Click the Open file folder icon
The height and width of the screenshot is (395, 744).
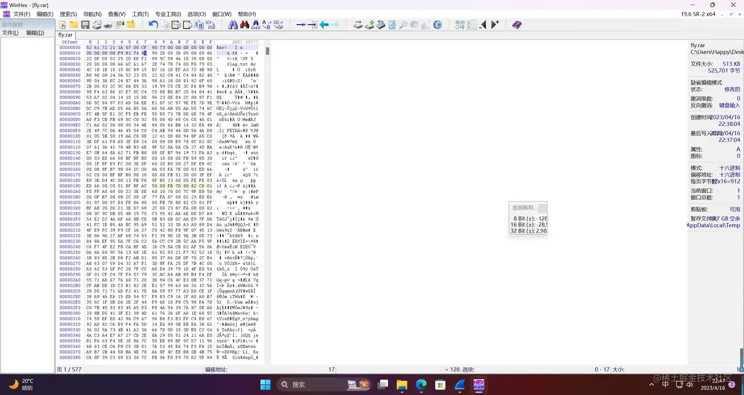(74, 25)
